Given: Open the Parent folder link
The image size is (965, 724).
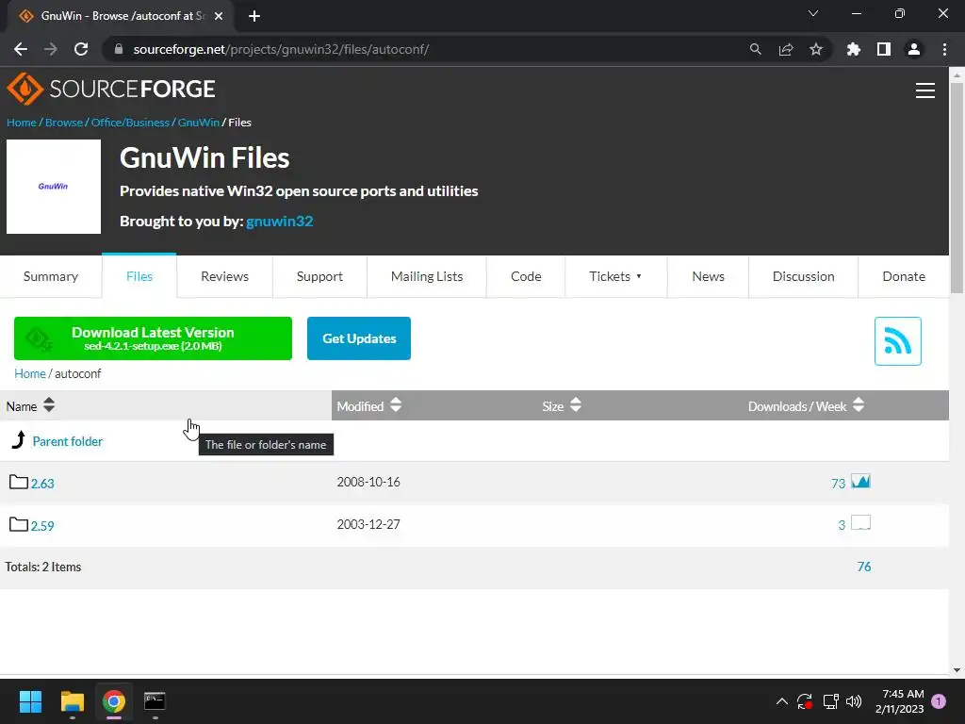Looking at the screenshot, I should point(67,441).
